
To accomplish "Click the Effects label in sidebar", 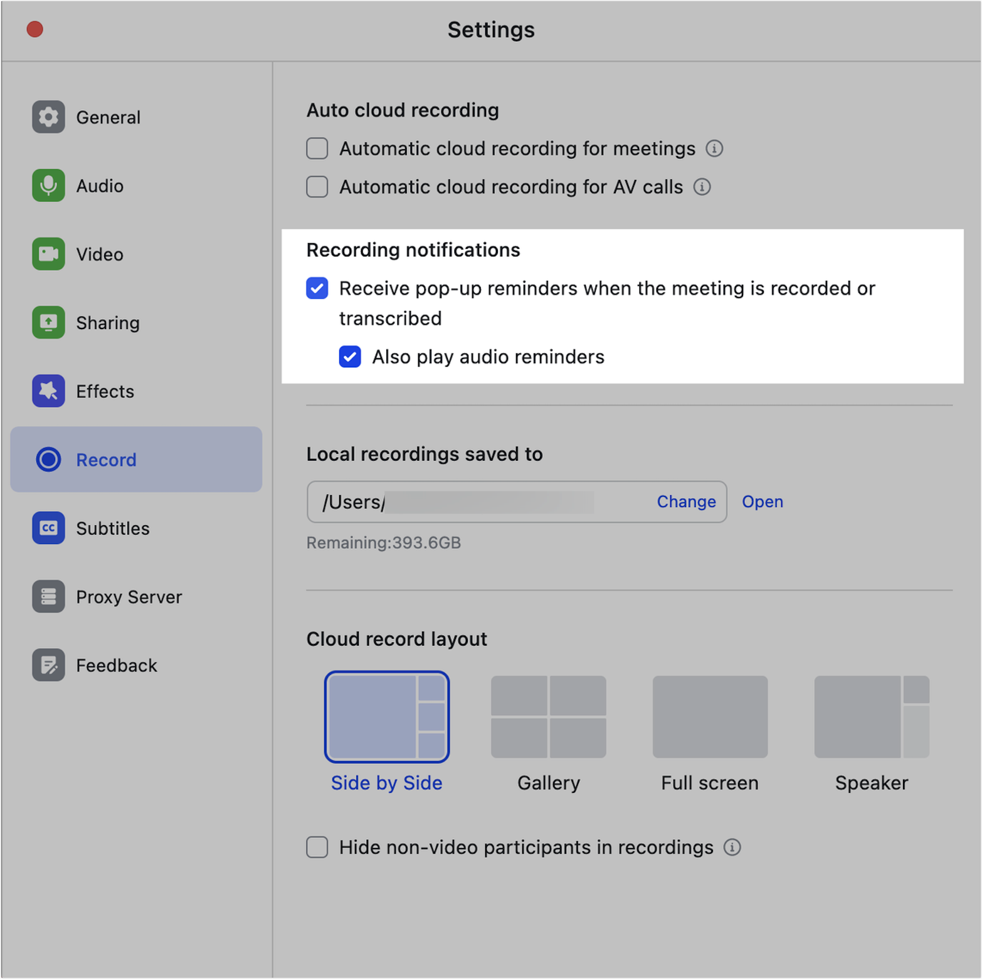I will (x=105, y=391).
